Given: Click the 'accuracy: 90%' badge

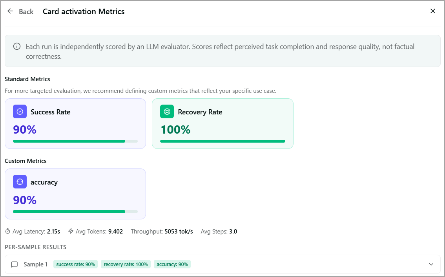Looking at the screenshot, I should (x=172, y=264).
